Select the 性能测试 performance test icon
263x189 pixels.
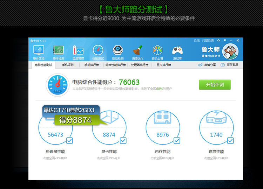coord(98,52)
